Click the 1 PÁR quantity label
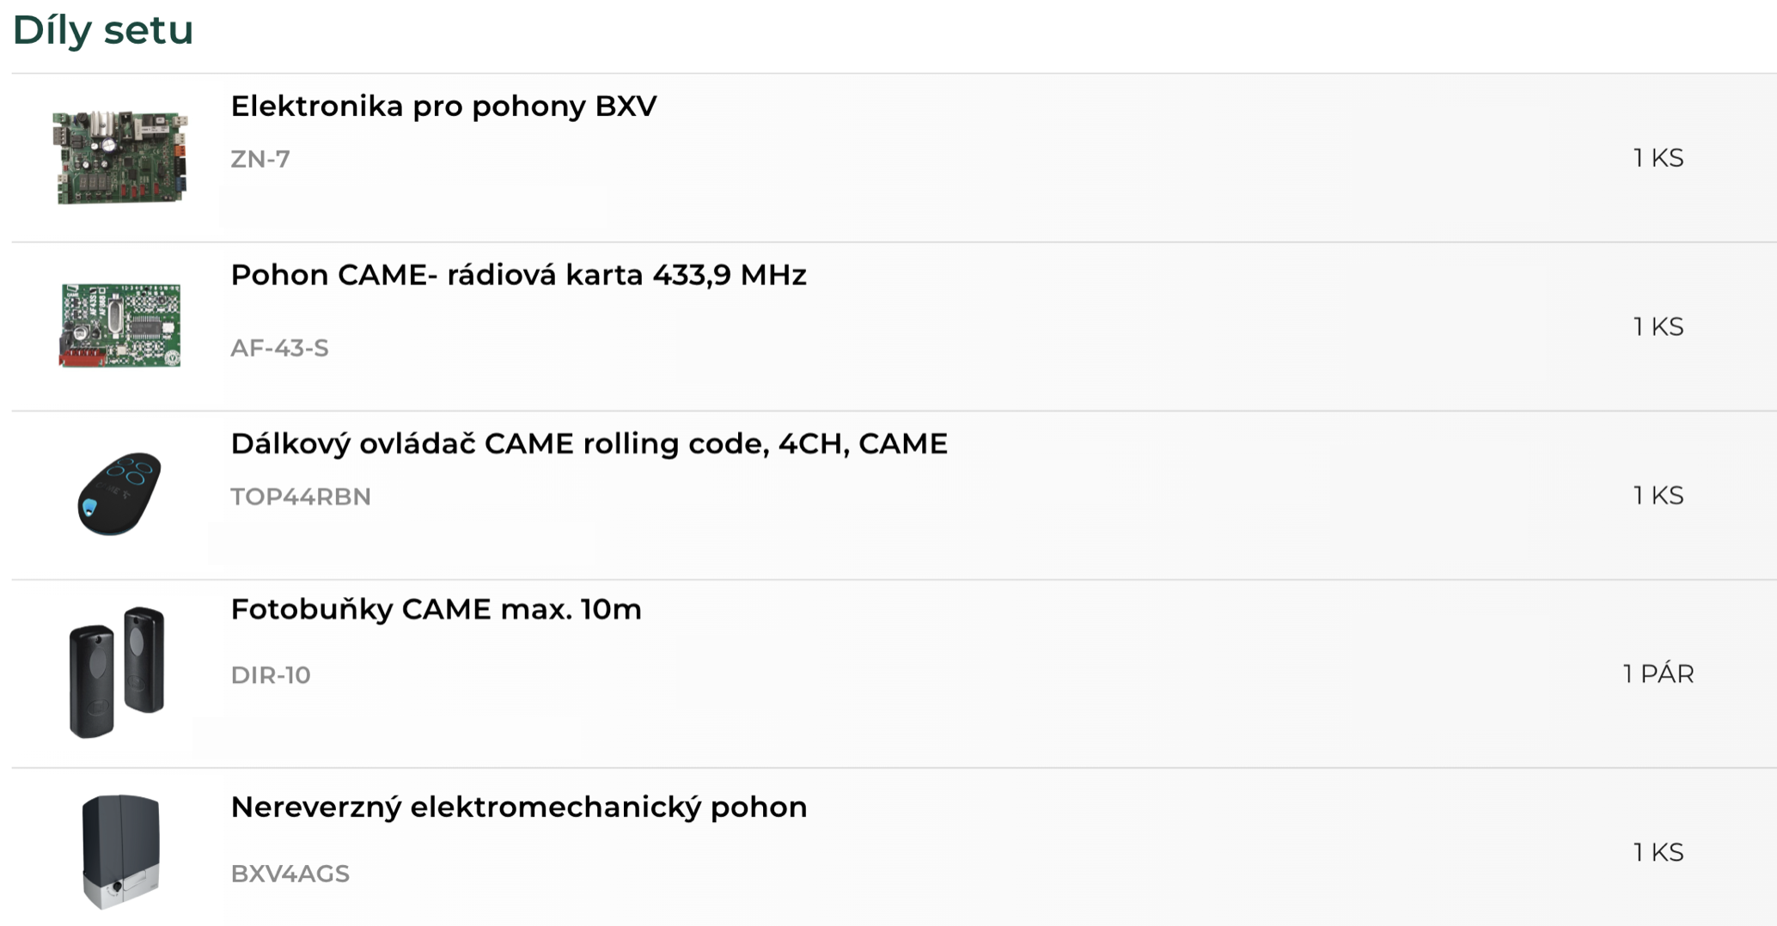The width and height of the screenshot is (1777, 926). [x=1658, y=674]
